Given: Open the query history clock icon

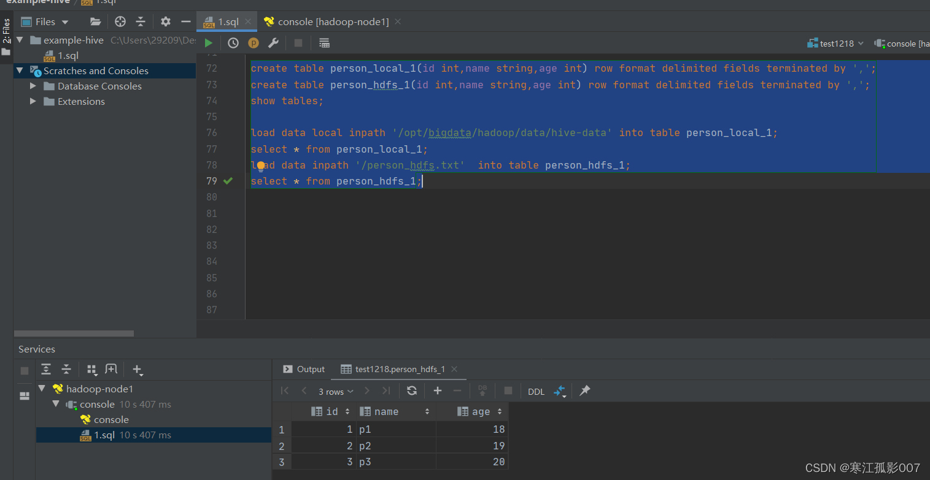Looking at the screenshot, I should [233, 43].
